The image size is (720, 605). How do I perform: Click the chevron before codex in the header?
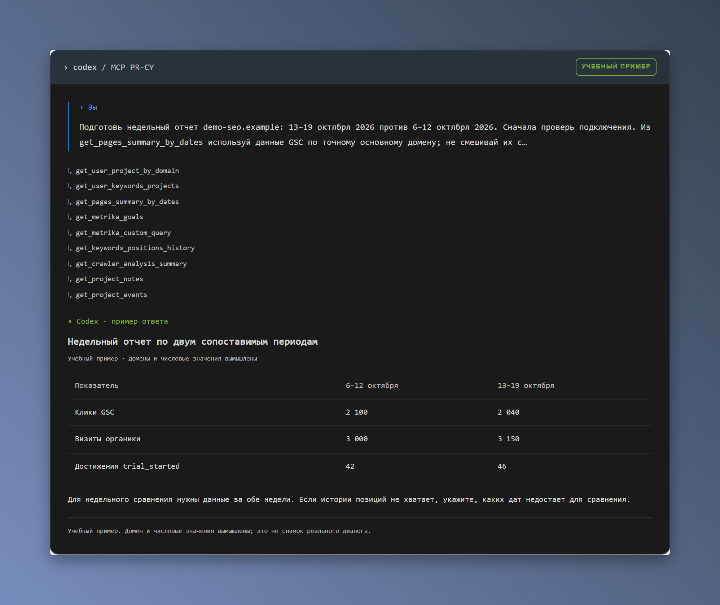pos(66,67)
